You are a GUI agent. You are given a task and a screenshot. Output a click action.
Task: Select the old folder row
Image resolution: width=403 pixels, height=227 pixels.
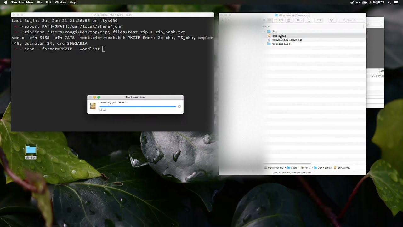(x=314, y=32)
